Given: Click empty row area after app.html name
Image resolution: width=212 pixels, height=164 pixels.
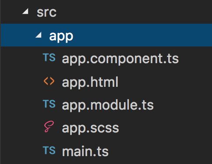Looking at the screenshot, I should (166, 82).
